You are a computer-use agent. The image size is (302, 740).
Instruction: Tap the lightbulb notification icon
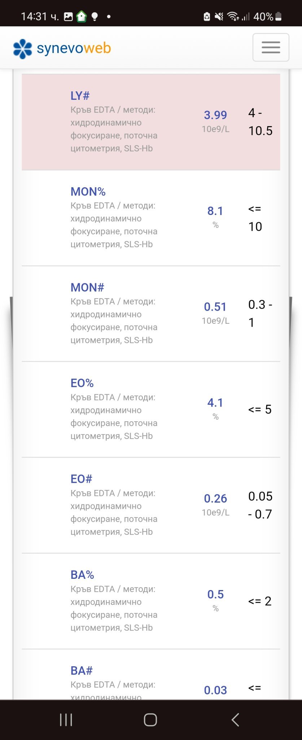click(95, 17)
